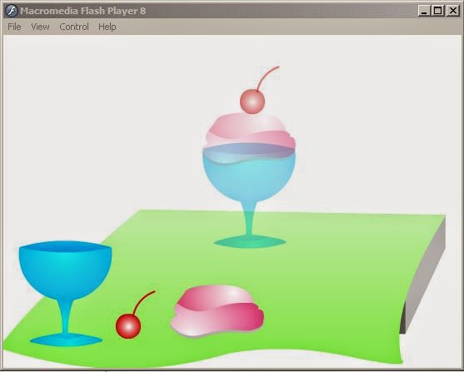Viewport: 464px width, 372px height.
Task: Click the Flash Player title bar icon
Action: click(12, 11)
